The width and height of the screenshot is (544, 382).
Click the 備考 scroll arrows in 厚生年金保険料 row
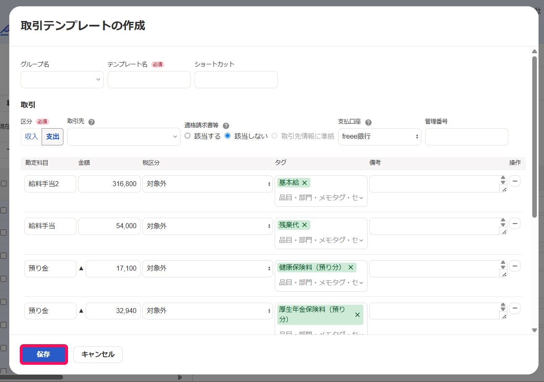click(x=503, y=307)
